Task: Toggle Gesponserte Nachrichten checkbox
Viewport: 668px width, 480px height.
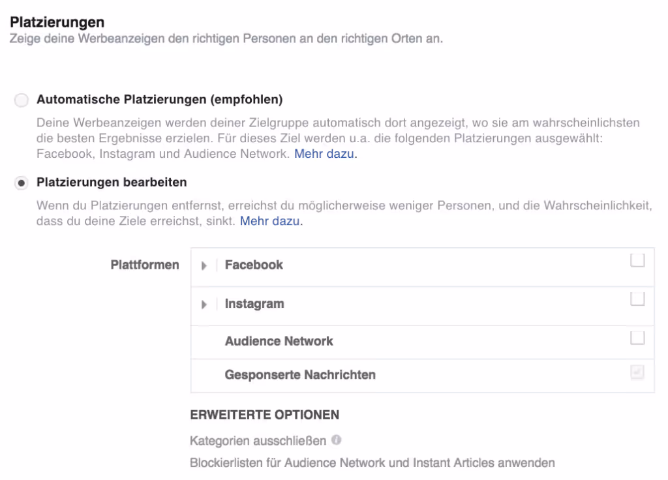Action: 637,372
